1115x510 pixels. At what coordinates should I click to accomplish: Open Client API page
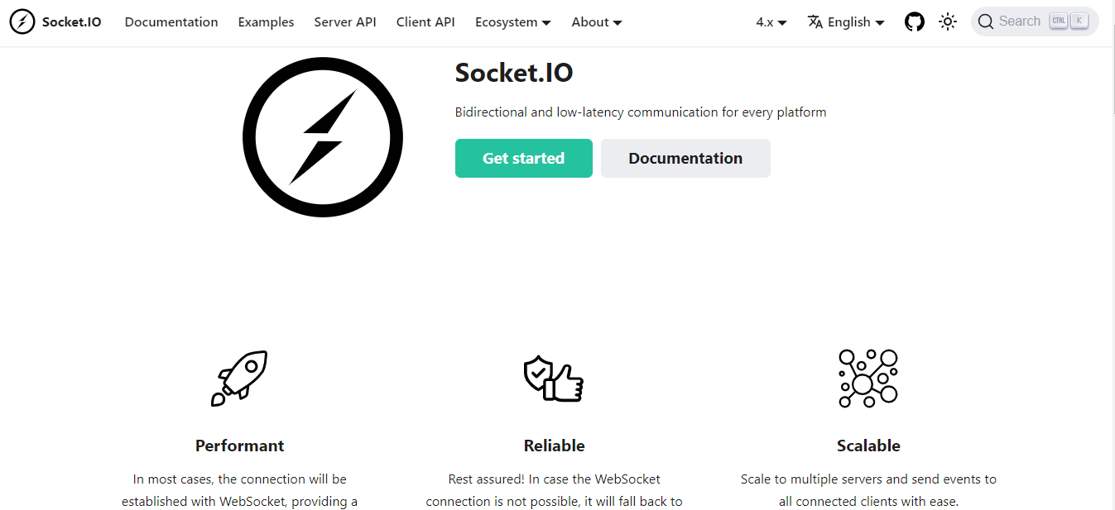pyautogui.click(x=425, y=22)
